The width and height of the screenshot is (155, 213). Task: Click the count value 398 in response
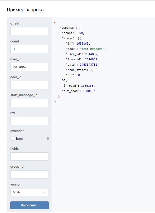click(x=80, y=33)
